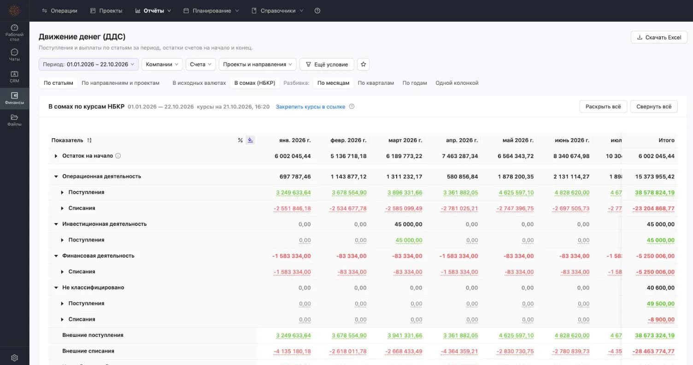693x365 pixels.
Task: Open Файлы in the left sidebar
Action: (14, 120)
